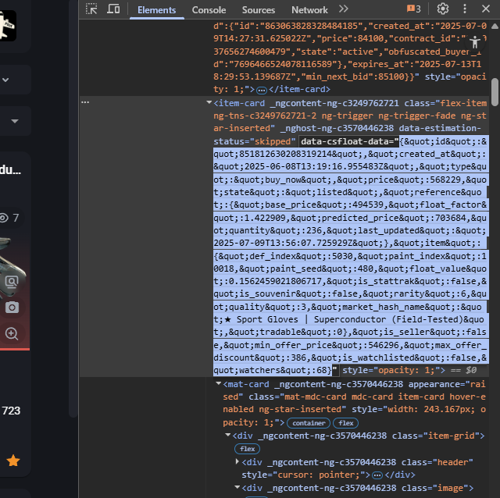Open the DevTools settings gear
Image resolution: width=500 pixels, height=498 pixels.
tap(443, 9)
